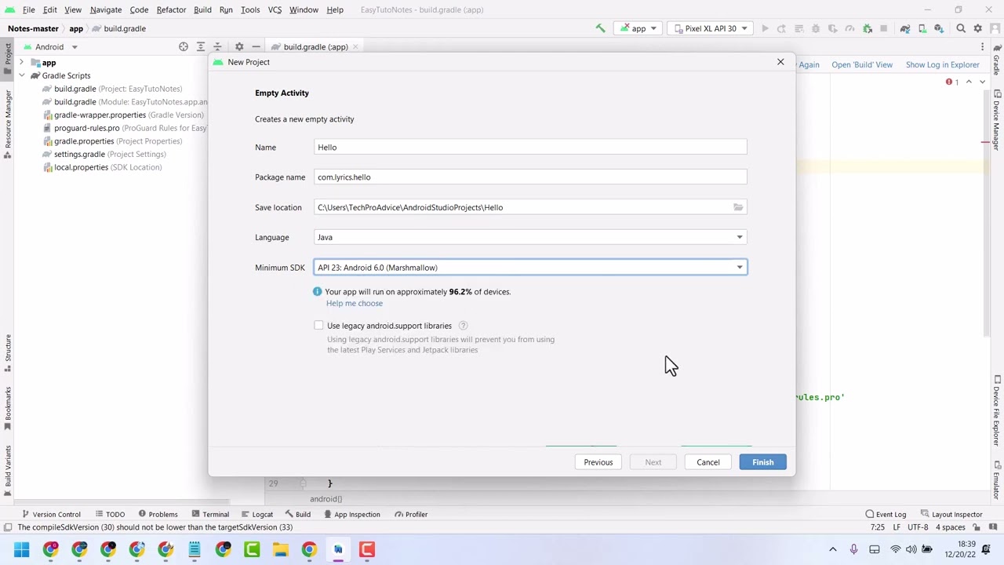Screen dimensions: 1004x565
Task: Select proguard-rules.pro in the tree
Action: (x=124, y=128)
